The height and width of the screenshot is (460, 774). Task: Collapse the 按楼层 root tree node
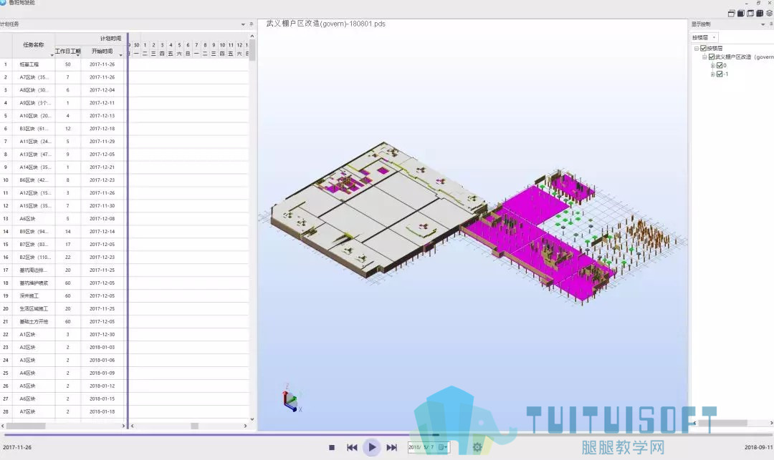697,48
